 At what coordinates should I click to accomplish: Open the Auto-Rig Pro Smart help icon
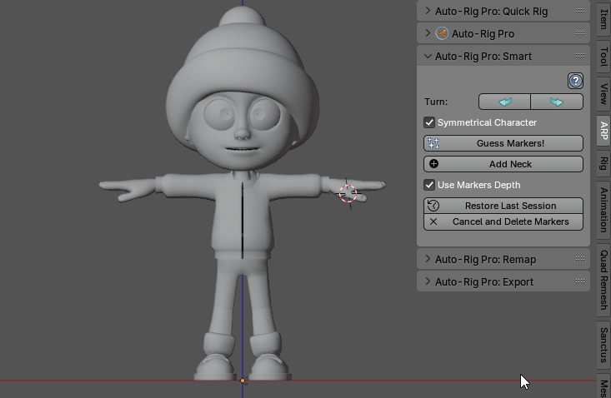tap(575, 81)
